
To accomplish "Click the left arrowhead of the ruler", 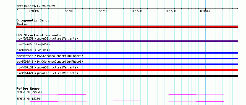I will [17, 9].
